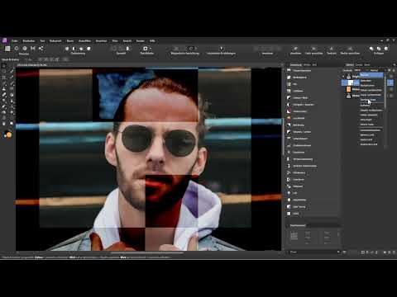
Task: Open the Ebene menu
Action: [70, 41]
